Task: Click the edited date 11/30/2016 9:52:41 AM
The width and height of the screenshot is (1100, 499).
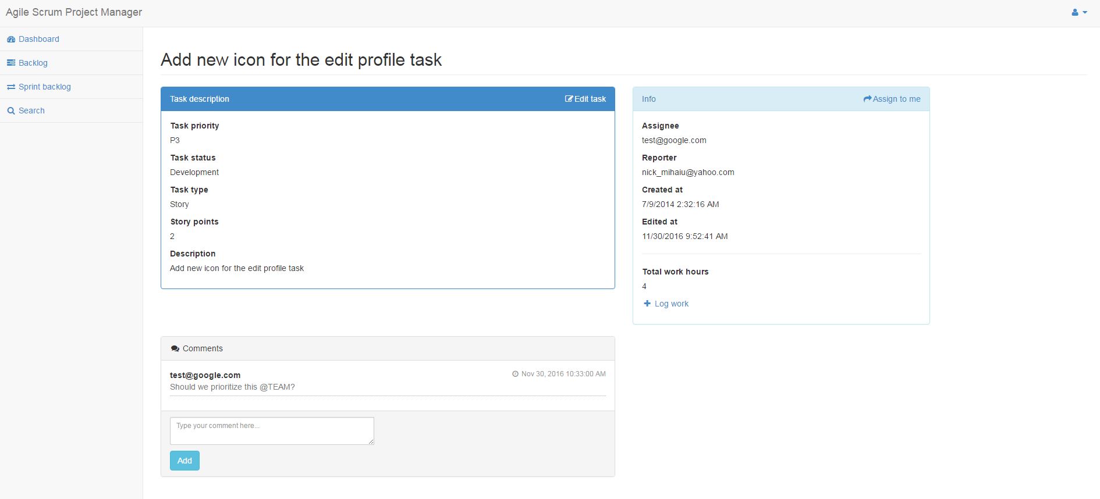Action: pos(685,236)
